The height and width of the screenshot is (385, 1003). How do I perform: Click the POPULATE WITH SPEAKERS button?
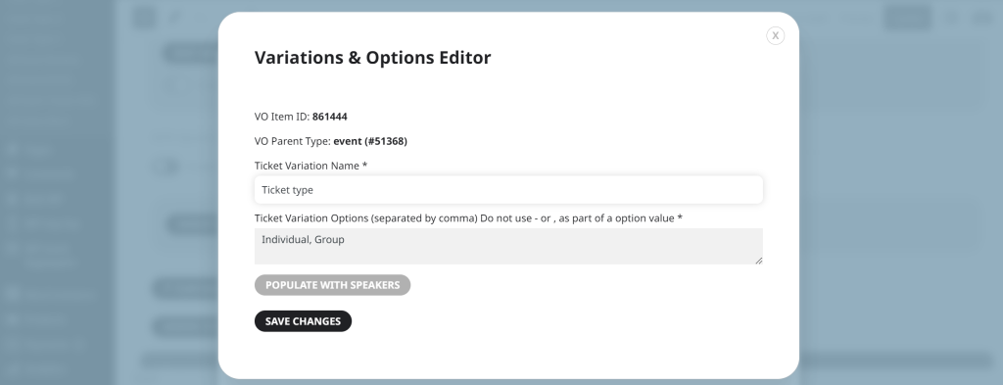click(333, 285)
